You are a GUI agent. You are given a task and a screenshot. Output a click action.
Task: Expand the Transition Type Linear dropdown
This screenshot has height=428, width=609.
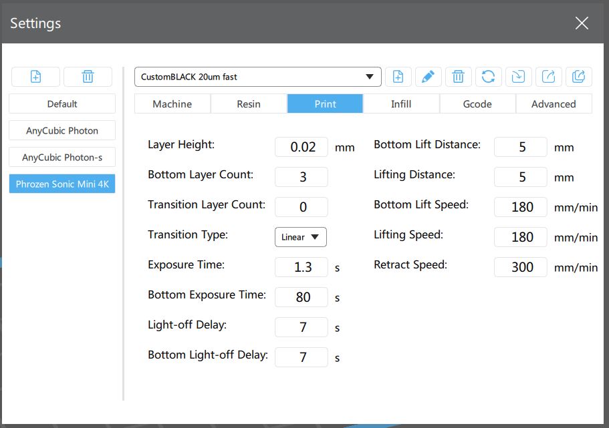click(300, 237)
